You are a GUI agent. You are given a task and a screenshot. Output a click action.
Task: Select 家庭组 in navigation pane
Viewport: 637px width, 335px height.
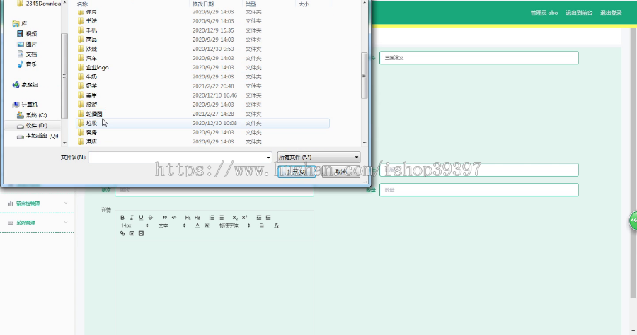click(25, 85)
